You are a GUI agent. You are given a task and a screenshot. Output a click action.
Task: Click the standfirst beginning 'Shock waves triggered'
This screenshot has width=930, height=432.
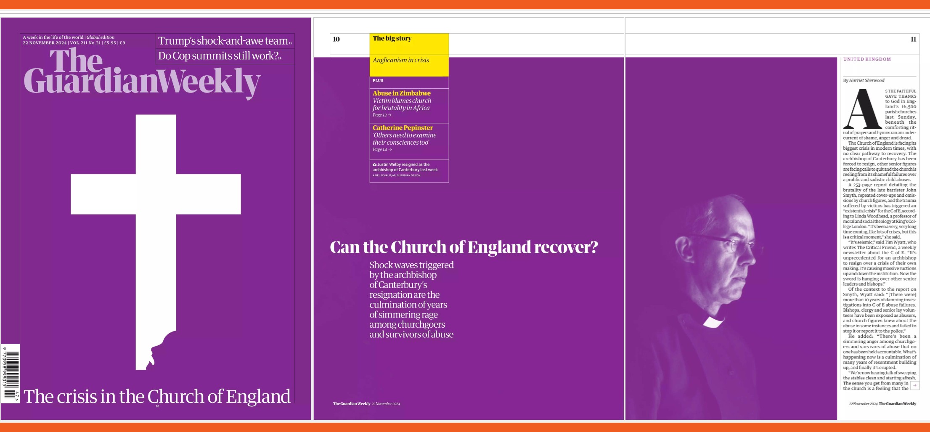coord(411,300)
